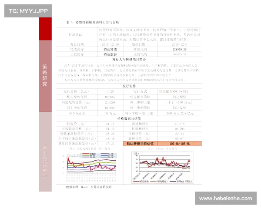This screenshot has width=261, height=209.
Task: Click the total issuance value '3.20'
Action: [x=110, y=91]
